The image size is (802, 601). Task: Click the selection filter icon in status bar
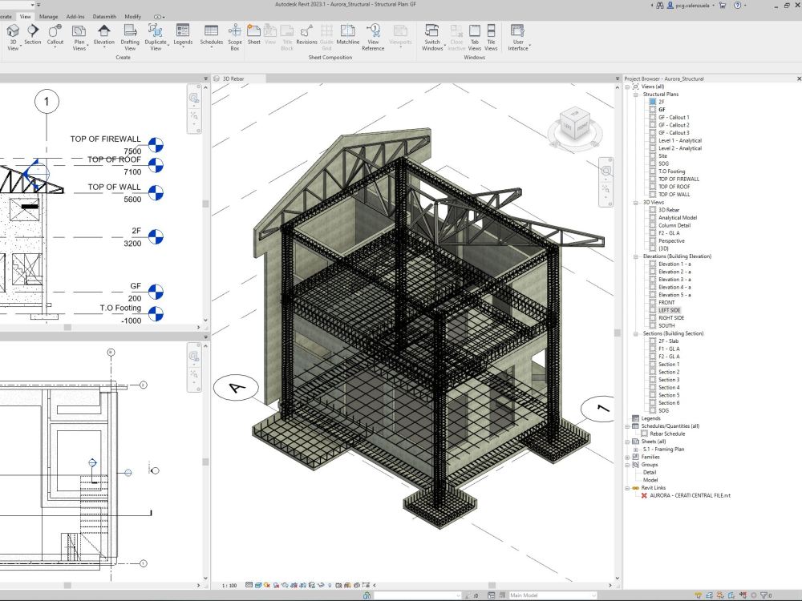(x=766, y=595)
